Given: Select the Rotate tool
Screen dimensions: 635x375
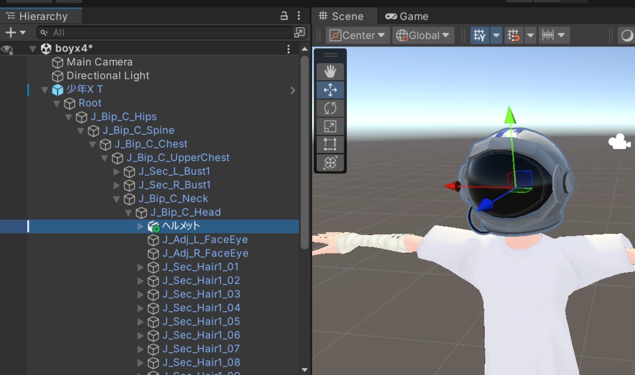Looking at the screenshot, I should coord(330,108).
